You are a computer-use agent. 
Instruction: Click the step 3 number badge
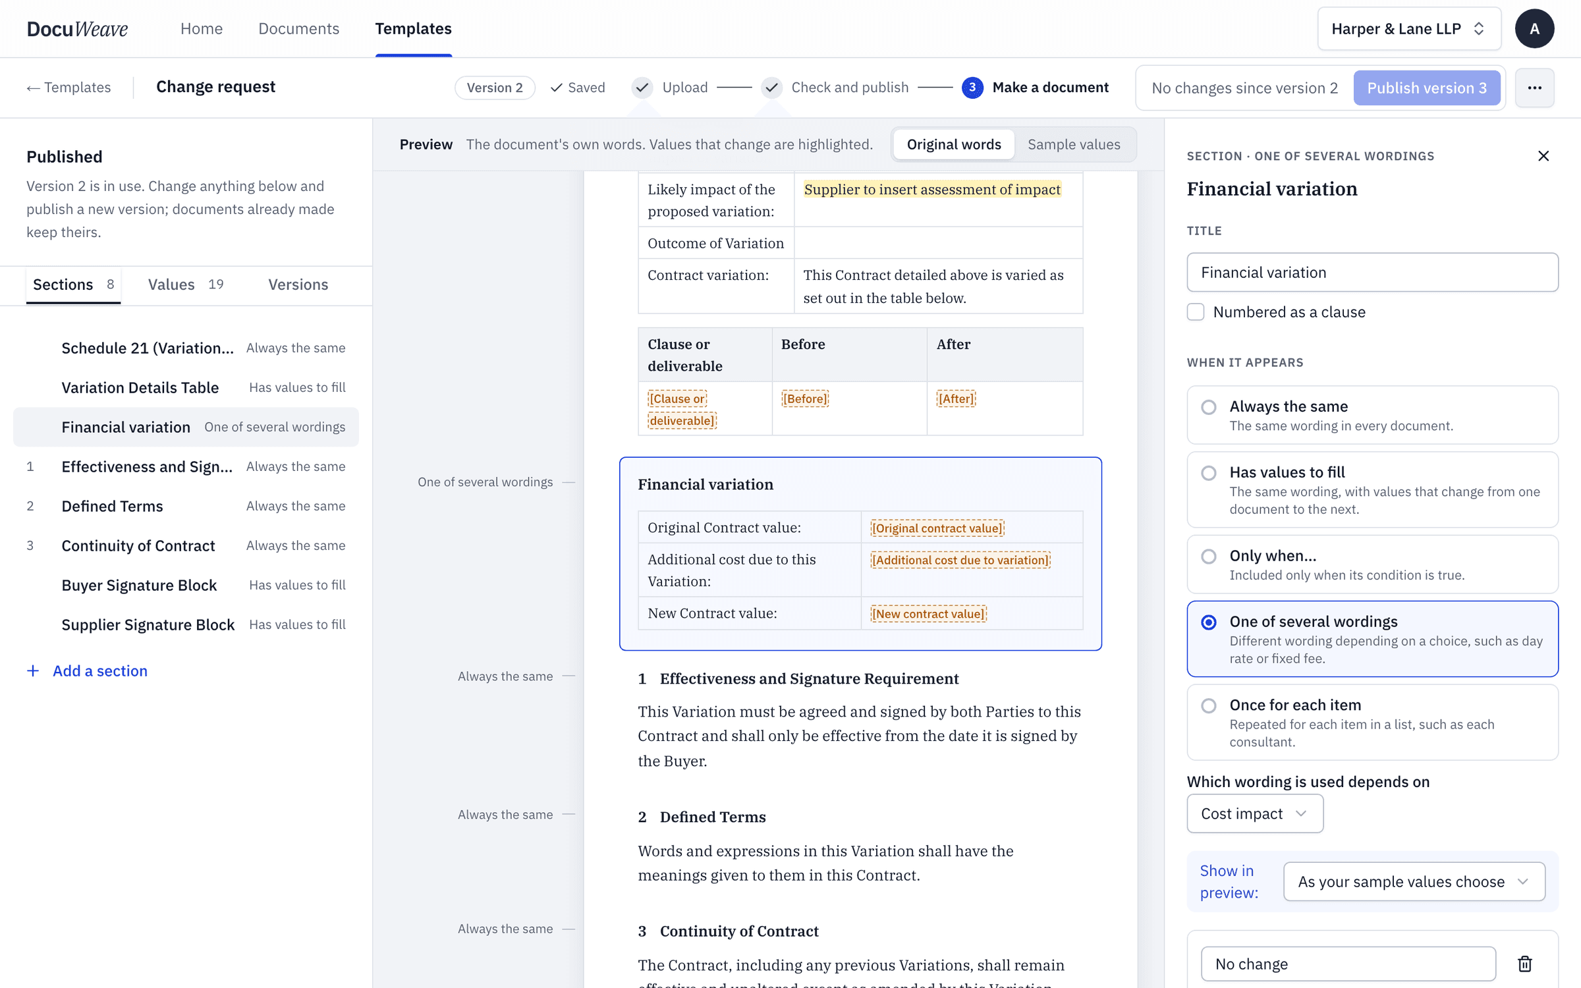[972, 88]
